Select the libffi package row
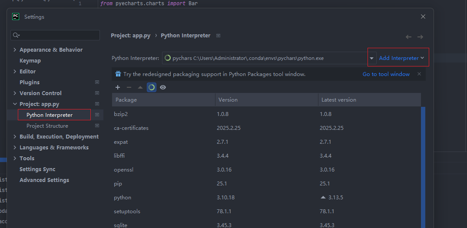Screen dimensions: 467x228 pyautogui.click(x=266, y=155)
